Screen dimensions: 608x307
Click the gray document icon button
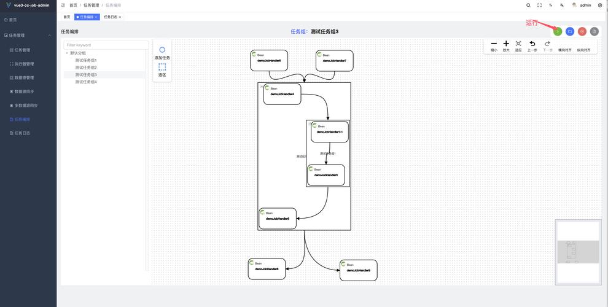[594, 31]
